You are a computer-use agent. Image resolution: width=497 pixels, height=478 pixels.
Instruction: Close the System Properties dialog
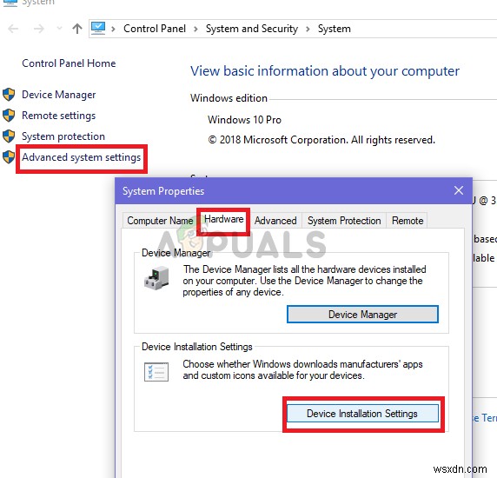(x=458, y=190)
